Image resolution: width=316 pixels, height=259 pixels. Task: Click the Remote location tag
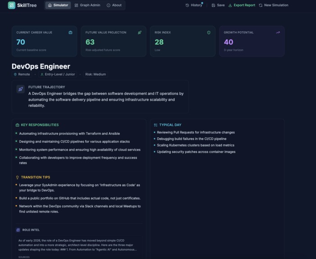click(22, 74)
